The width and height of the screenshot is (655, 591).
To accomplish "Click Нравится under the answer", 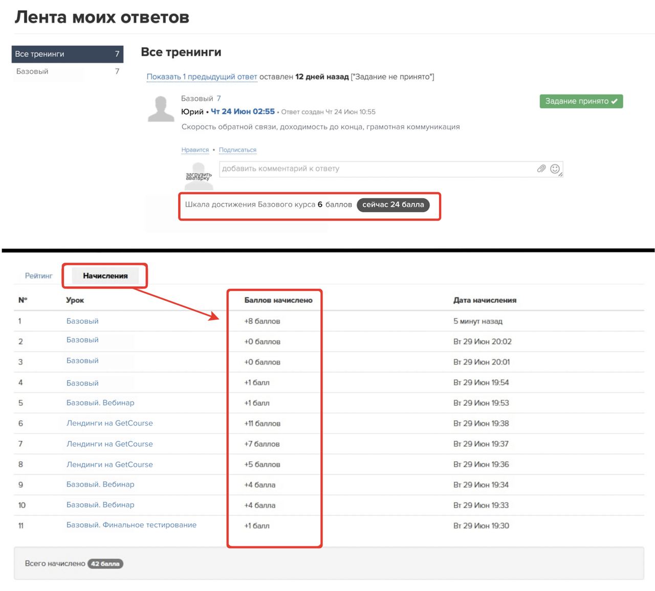I will coord(195,150).
